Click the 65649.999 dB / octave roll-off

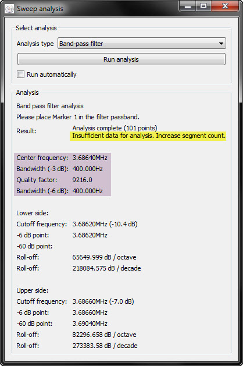104,257
